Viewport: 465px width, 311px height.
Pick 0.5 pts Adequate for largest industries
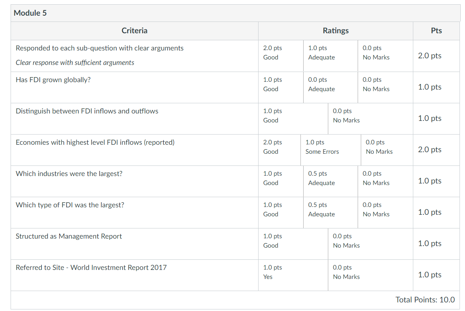point(330,181)
